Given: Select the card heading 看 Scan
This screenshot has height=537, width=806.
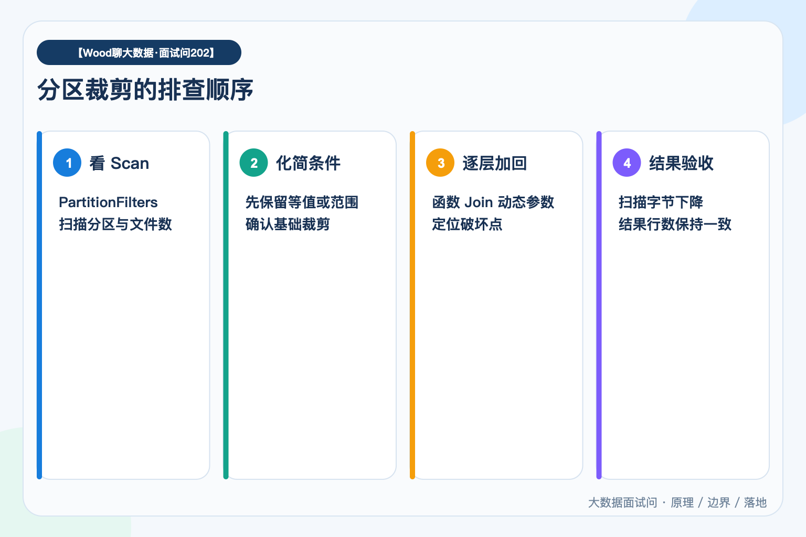Looking at the screenshot, I should tap(119, 163).
